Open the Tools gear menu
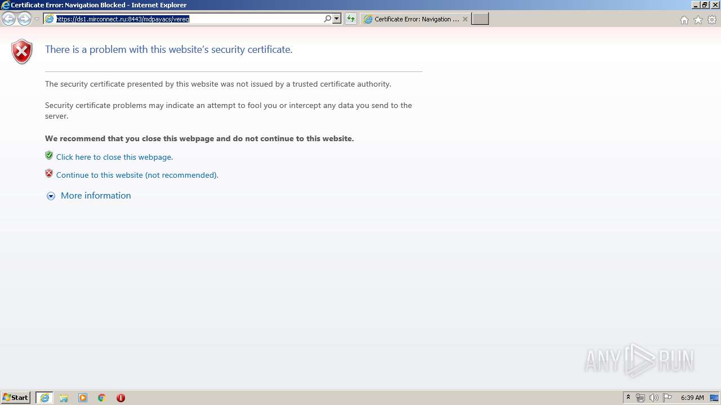This screenshot has width=721, height=405. coord(712,20)
